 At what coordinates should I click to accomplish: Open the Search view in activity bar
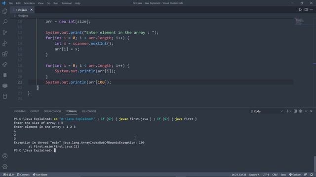pos(5,22)
